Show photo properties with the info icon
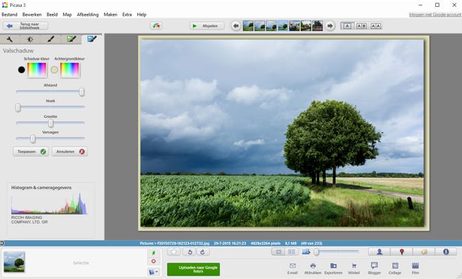 coord(446,252)
